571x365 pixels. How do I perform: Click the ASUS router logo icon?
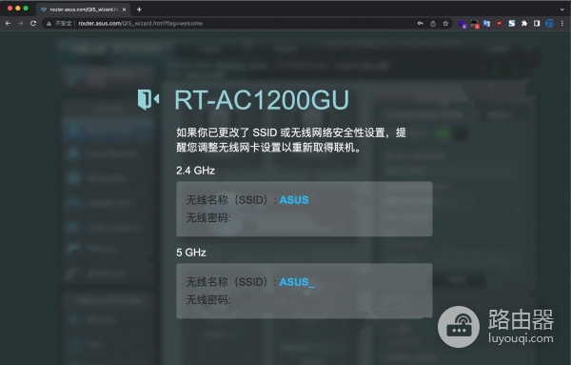(x=148, y=99)
